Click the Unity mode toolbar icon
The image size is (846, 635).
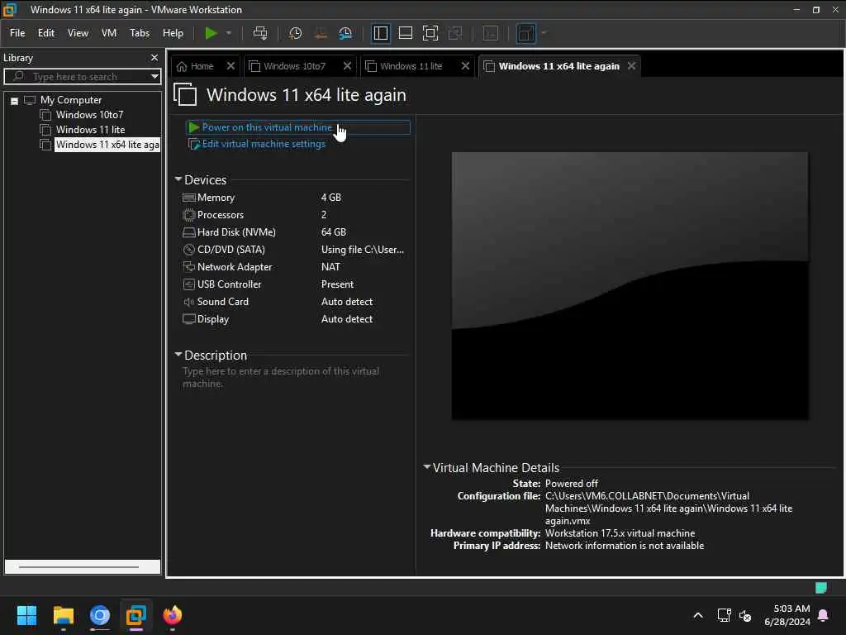[455, 33]
